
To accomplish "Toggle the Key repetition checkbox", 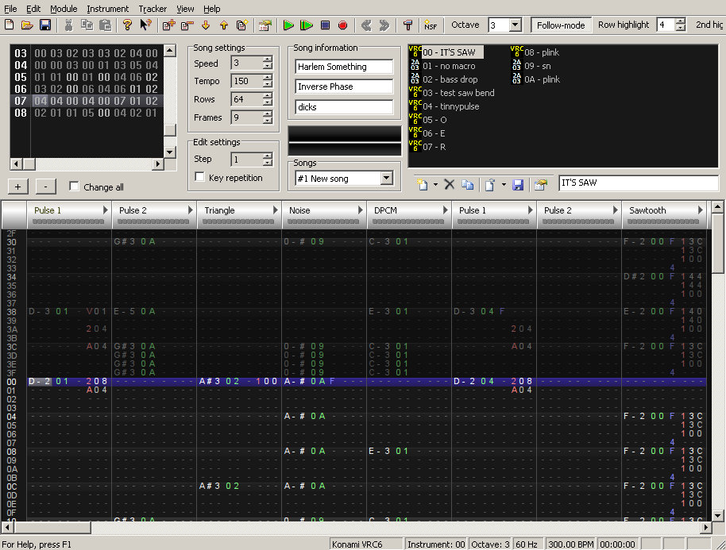I will pos(200,178).
